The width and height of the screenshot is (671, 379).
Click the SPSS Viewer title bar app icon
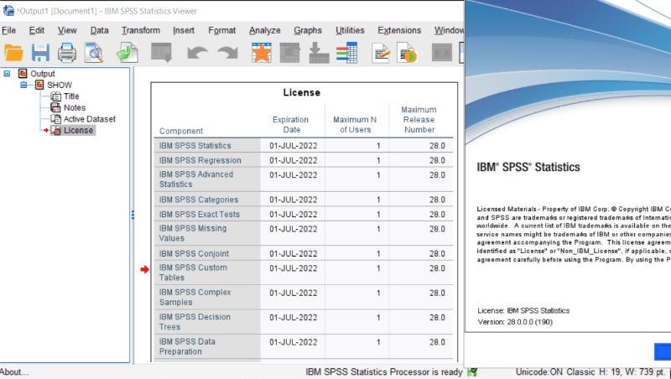coord(8,10)
